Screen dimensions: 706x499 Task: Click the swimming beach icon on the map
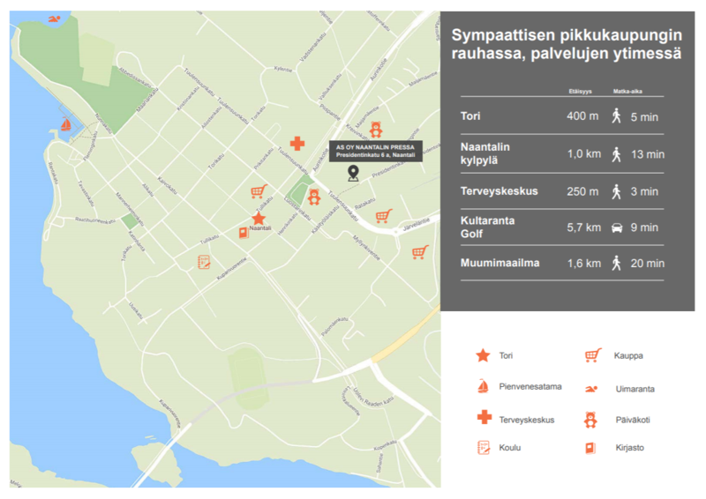56,19
